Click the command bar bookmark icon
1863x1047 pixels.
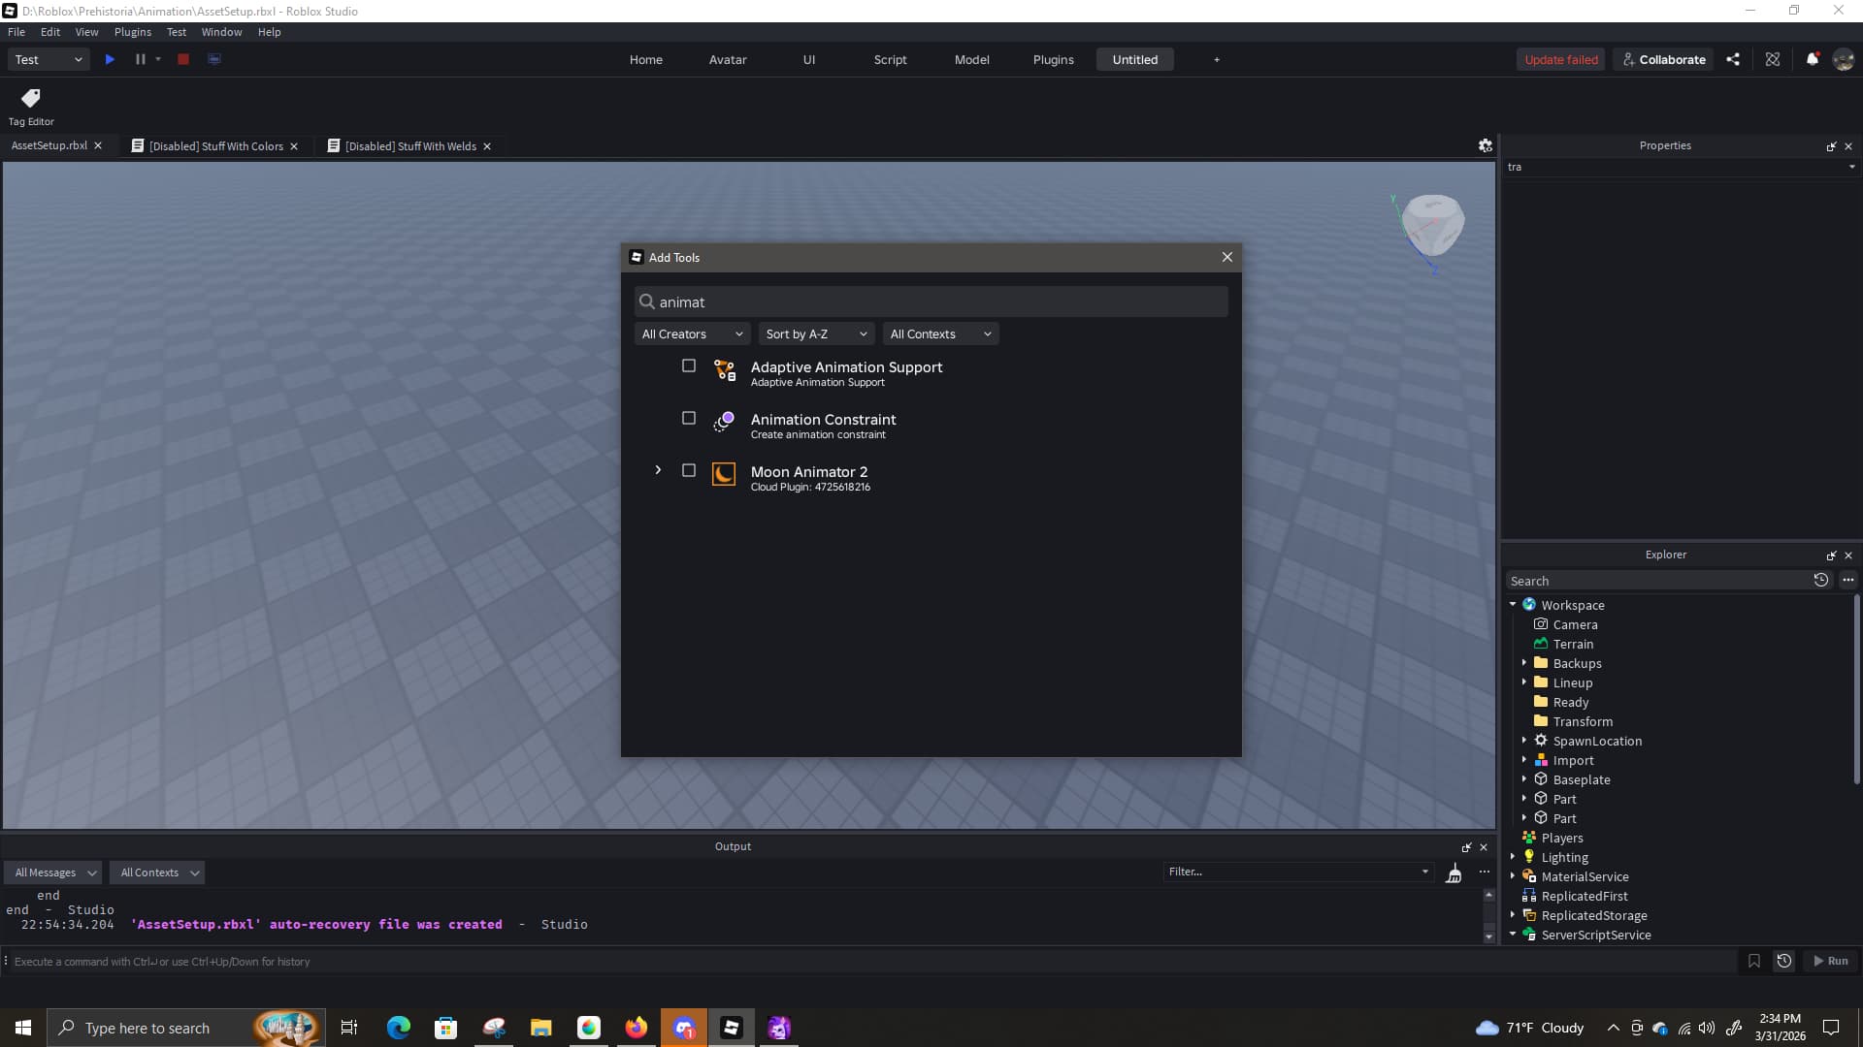point(1754,961)
